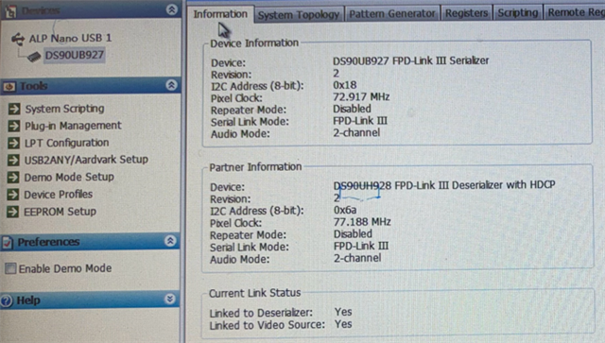Open USB2ANY/Aardvark Setup
605x343 pixels.
[86, 160]
